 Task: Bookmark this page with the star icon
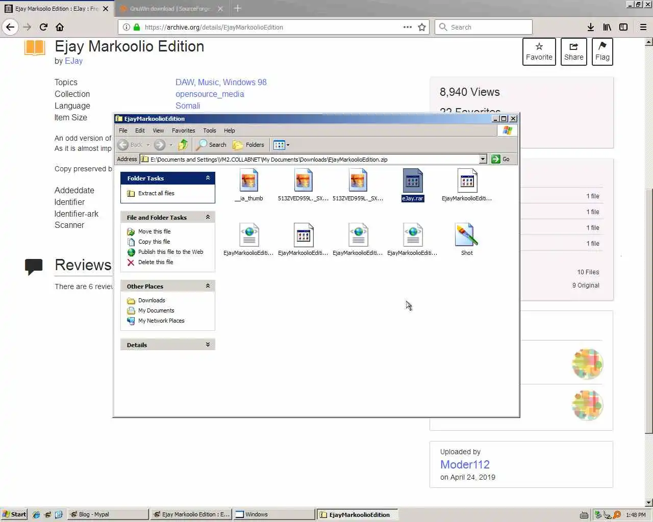click(422, 27)
